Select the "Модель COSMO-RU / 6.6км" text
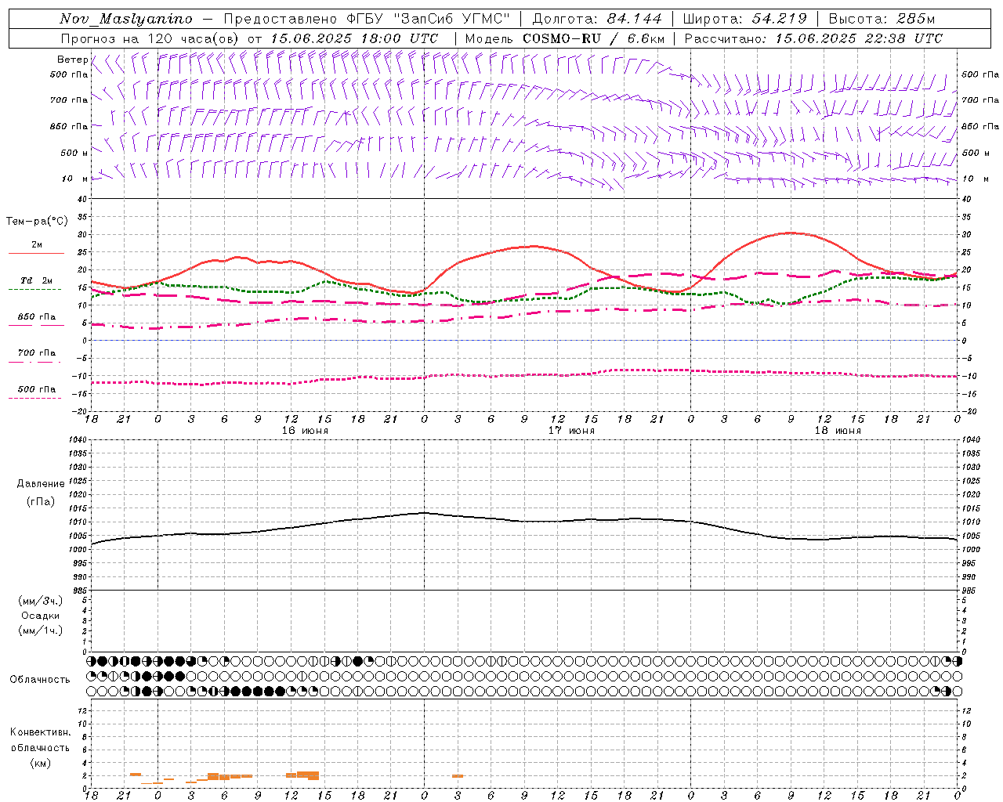 click(x=565, y=38)
